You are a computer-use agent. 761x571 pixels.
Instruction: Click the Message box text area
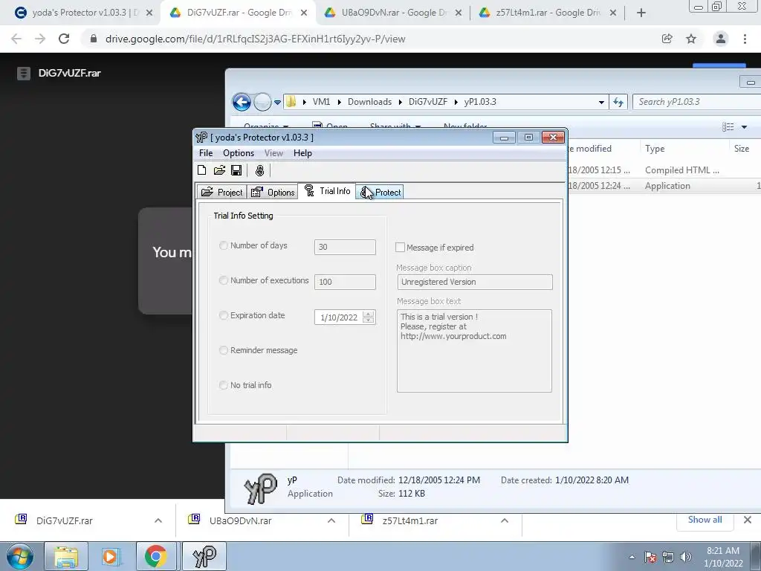click(474, 351)
